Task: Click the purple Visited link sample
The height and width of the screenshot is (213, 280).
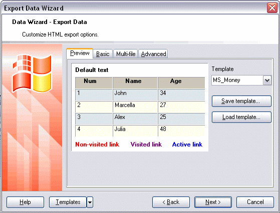Action: click(x=146, y=144)
